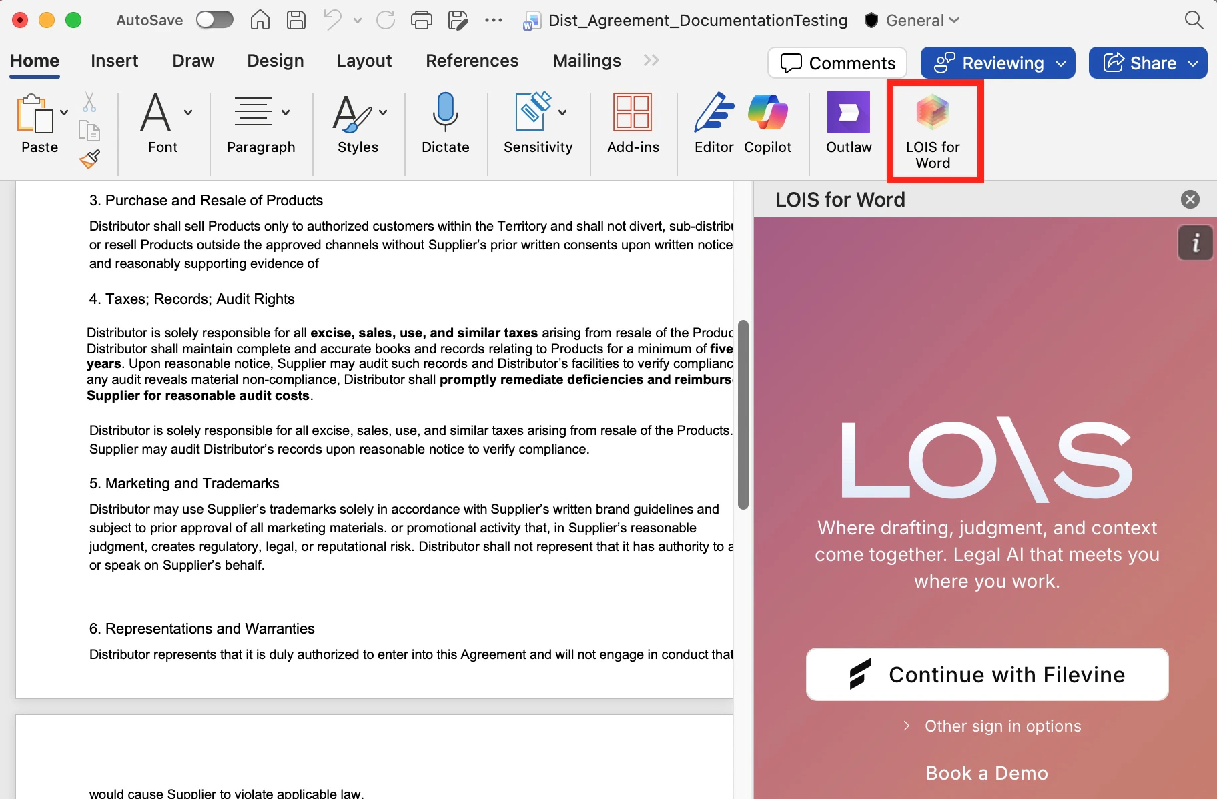Activate the Format Painter brush
Viewport: 1217px width, 799px height.
(x=89, y=159)
